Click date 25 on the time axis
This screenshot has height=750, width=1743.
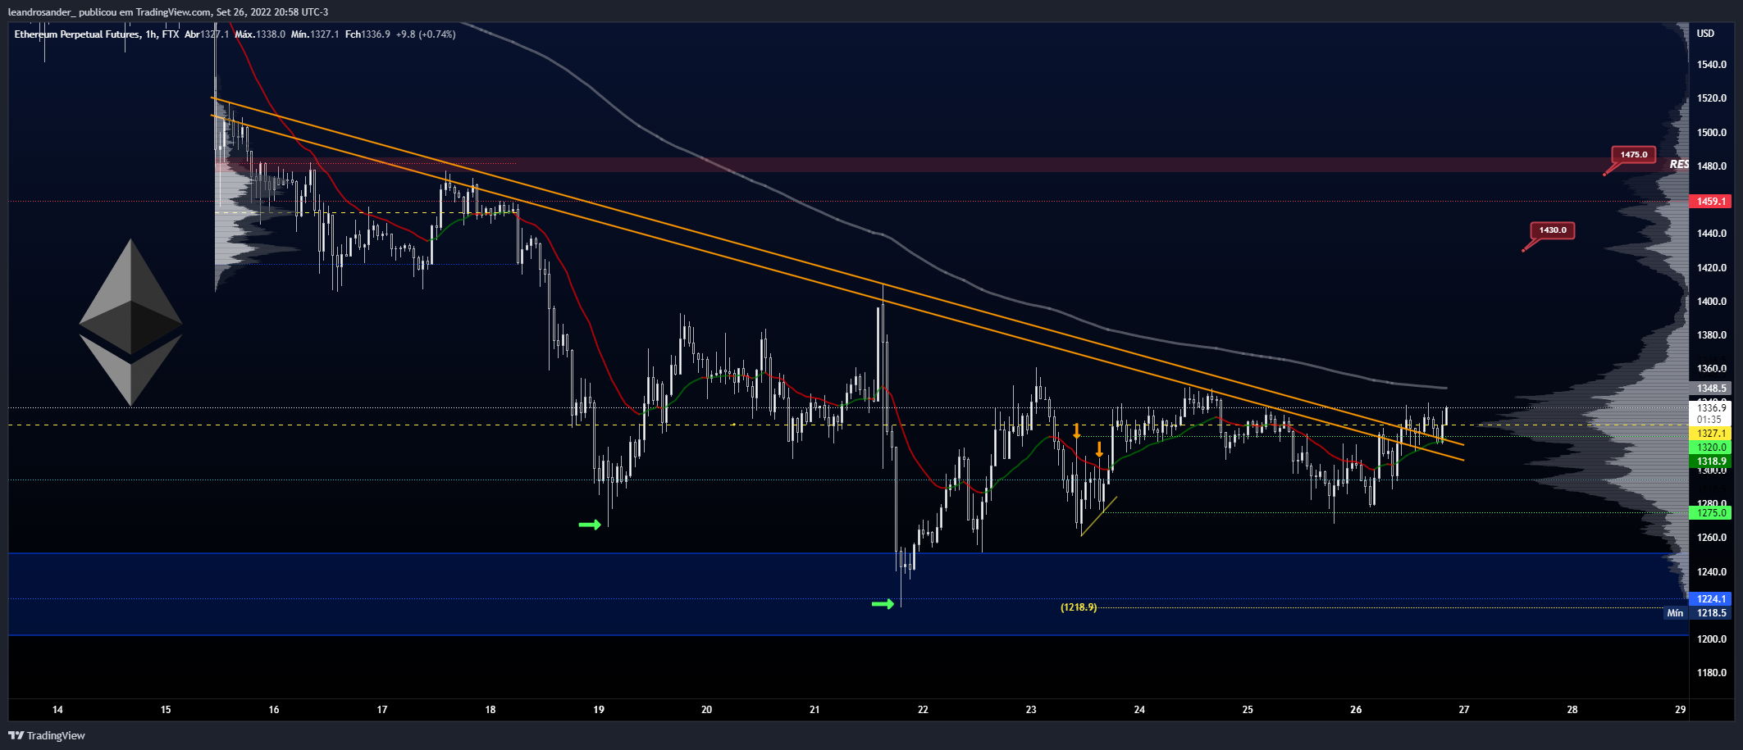[1248, 710]
